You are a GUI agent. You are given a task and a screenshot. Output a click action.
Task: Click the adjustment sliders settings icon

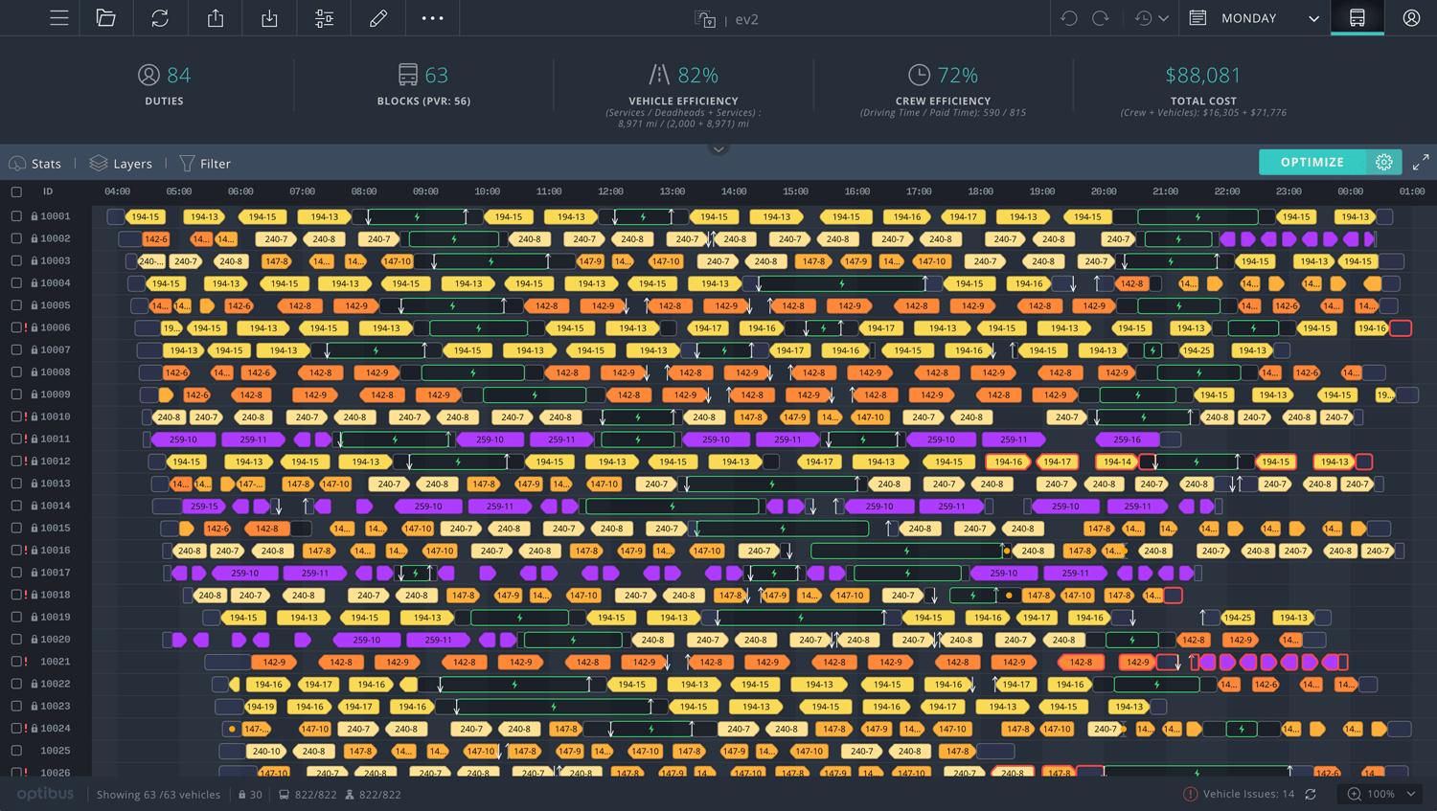click(x=324, y=18)
